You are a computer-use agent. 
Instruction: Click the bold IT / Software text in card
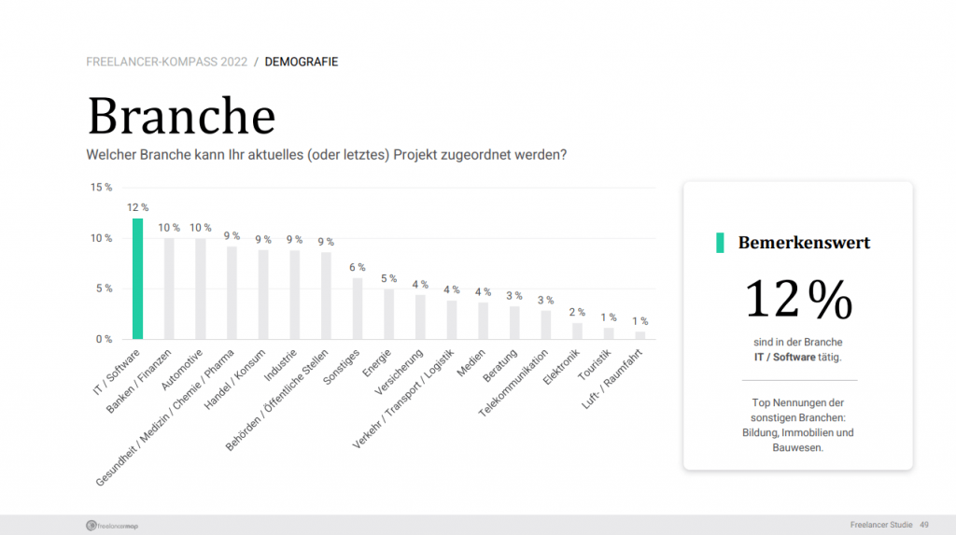coord(784,357)
